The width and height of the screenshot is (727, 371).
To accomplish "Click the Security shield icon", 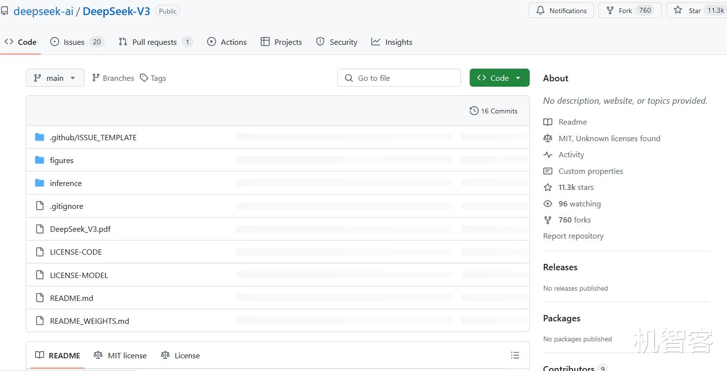I will click(x=320, y=42).
